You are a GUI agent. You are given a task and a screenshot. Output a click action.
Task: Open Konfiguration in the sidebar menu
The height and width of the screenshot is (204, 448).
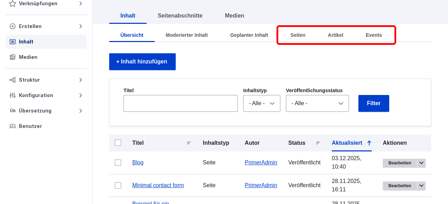pyautogui.click(x=46, y=95)
